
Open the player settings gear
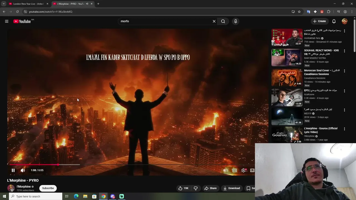(x=244, y=170)
